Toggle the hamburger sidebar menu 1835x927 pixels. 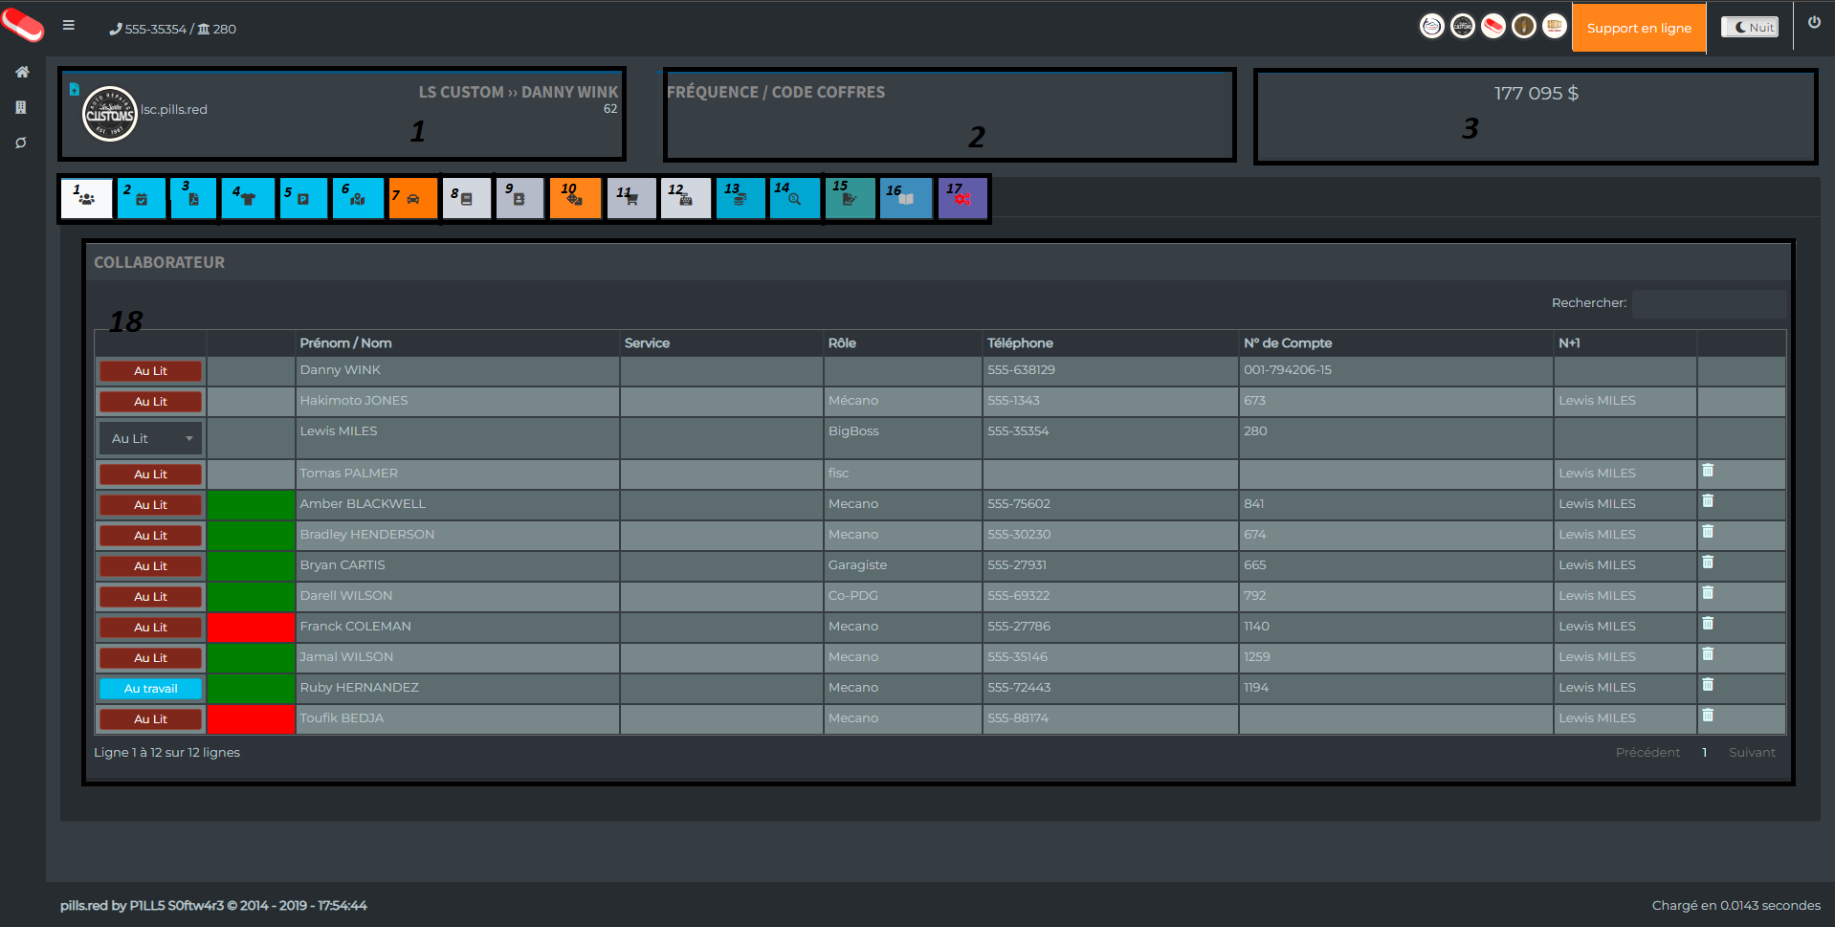69,25
